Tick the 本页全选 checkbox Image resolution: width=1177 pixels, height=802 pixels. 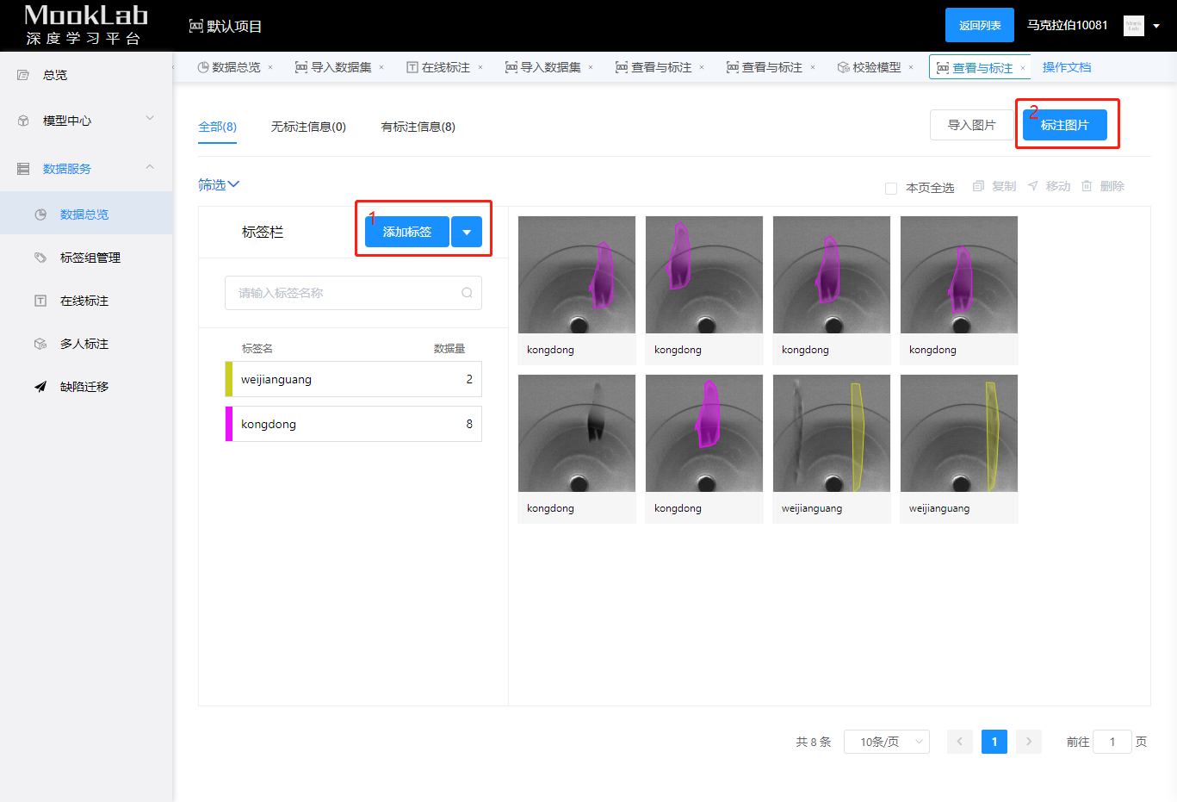click(891, 188)
